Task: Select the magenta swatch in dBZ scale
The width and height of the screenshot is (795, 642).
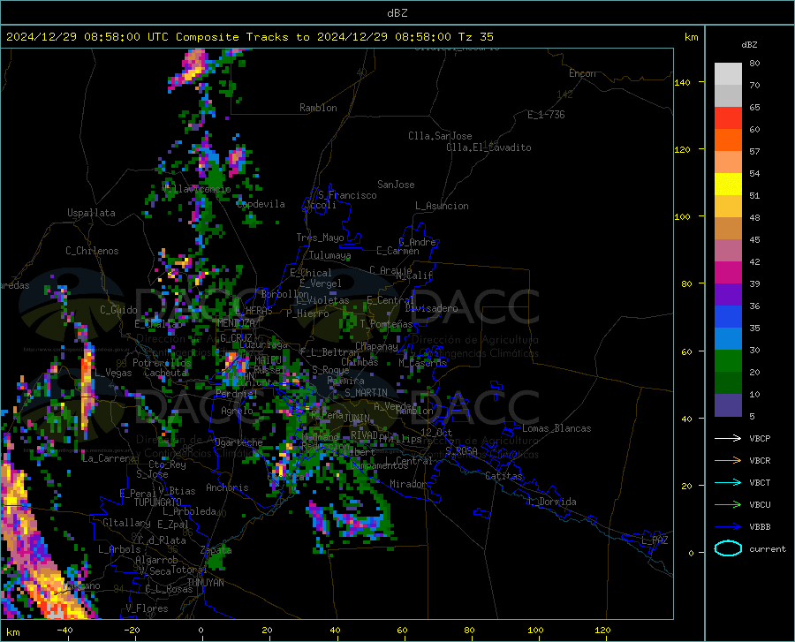Action: (x=728, y=272)
